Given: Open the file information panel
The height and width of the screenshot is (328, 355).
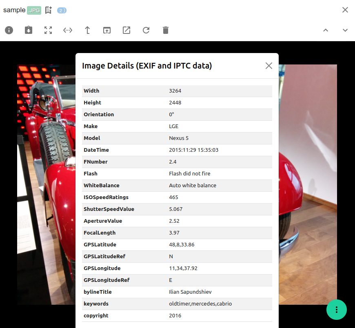Looking at the screenshot, I should pos(9,30).
